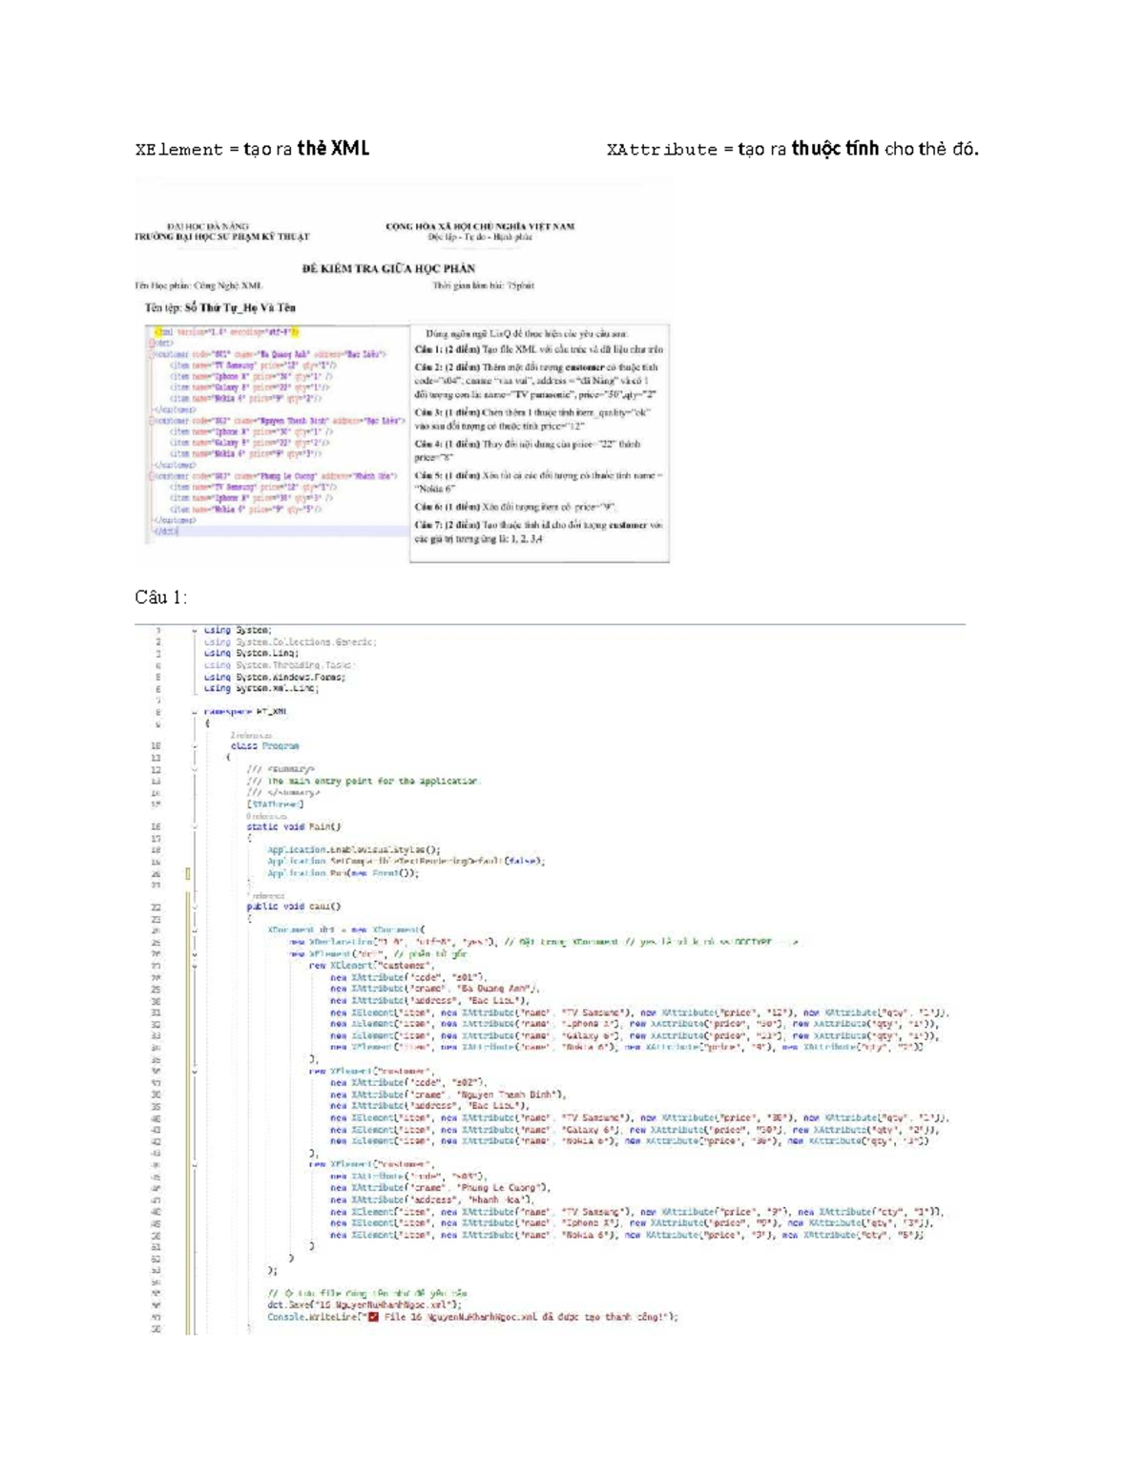The image size is (1145, 1482).
Task: Collapse the customer element with code s02
Action: tap(195, 1071)
